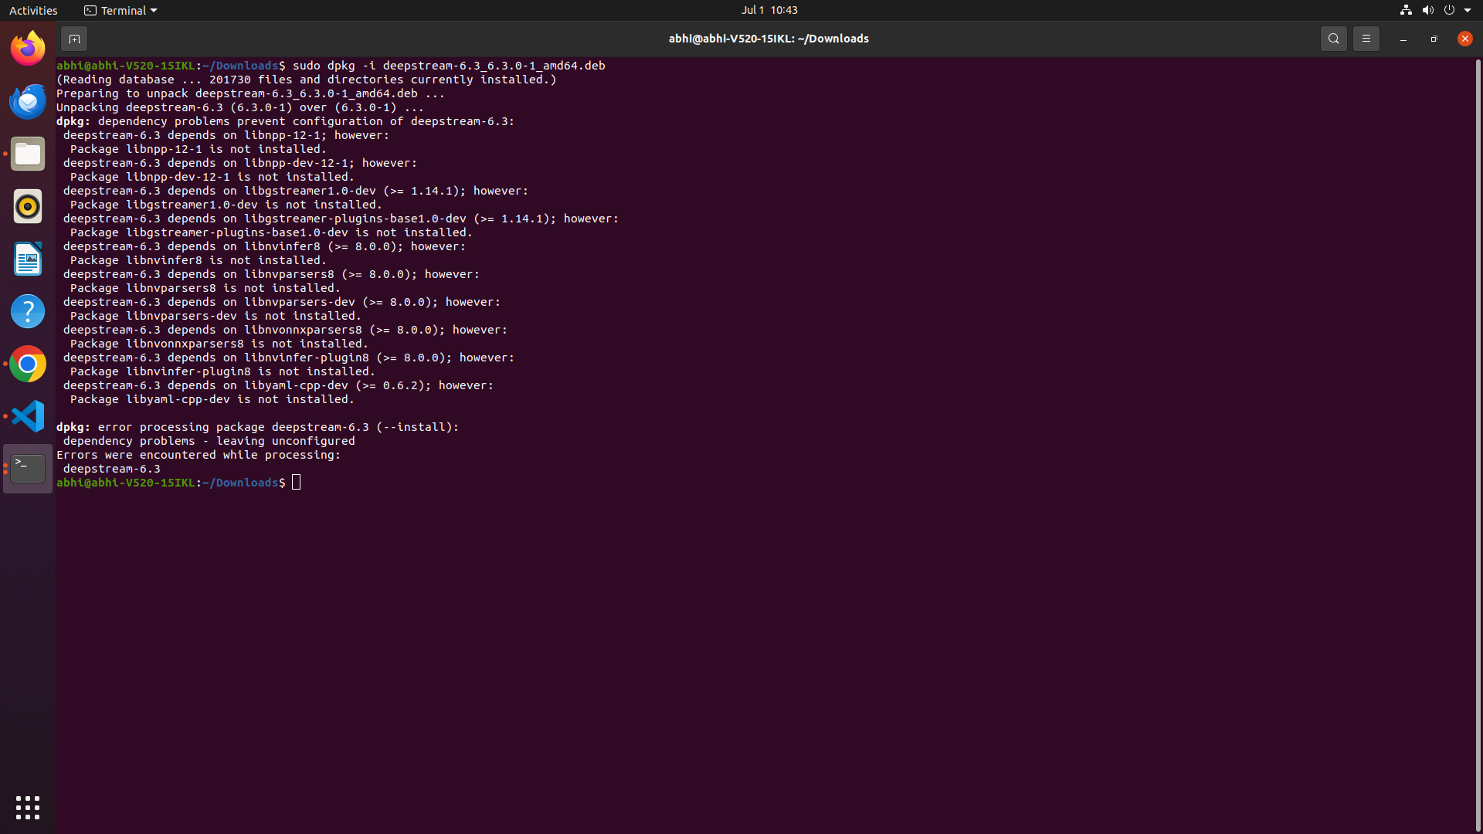Show Applications grid at dock bottom
Viewport: 1483px width, 834px height.
28,808
